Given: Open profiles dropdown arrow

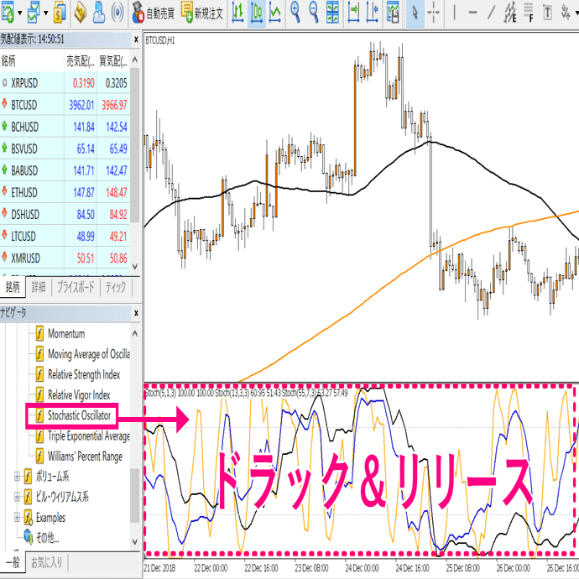Looking at the screenshot, I should coord(46,13).
